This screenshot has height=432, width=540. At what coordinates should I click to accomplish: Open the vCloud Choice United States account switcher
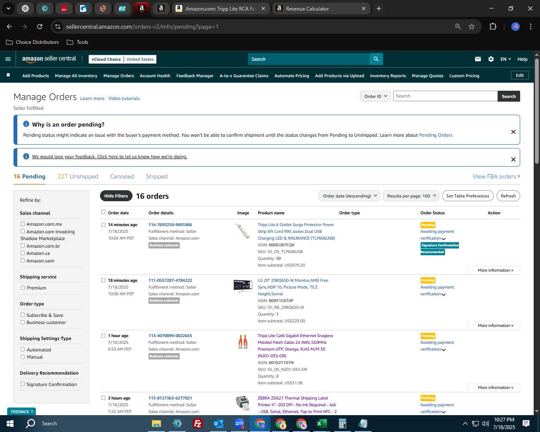pos(122,59)
